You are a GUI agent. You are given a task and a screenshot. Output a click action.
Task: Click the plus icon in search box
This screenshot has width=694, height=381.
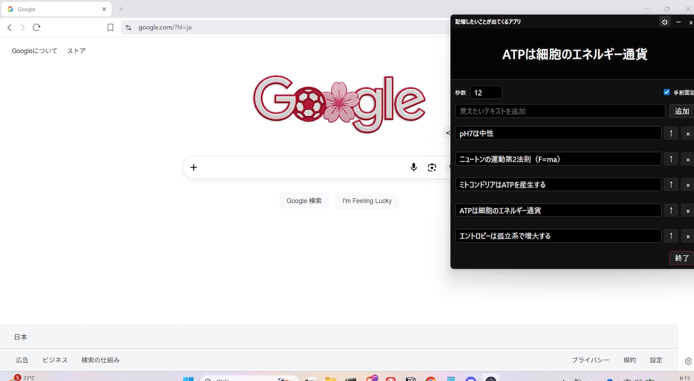(x=193, y=167)
